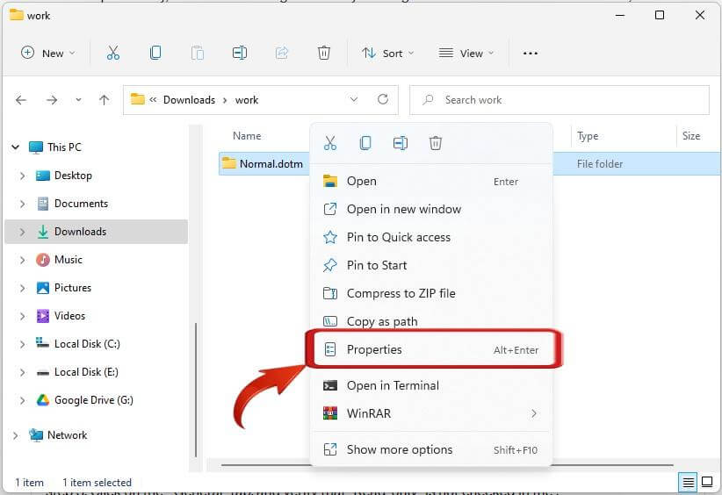Choose Show more options
The width and height of the screenshot is (722, 495).
click(x=431, y=449)
